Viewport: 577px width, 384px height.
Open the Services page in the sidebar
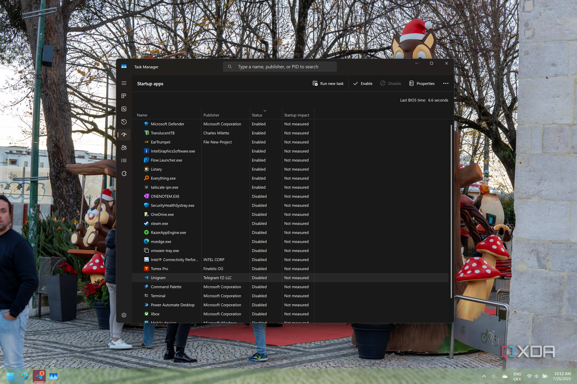point(124,173)
